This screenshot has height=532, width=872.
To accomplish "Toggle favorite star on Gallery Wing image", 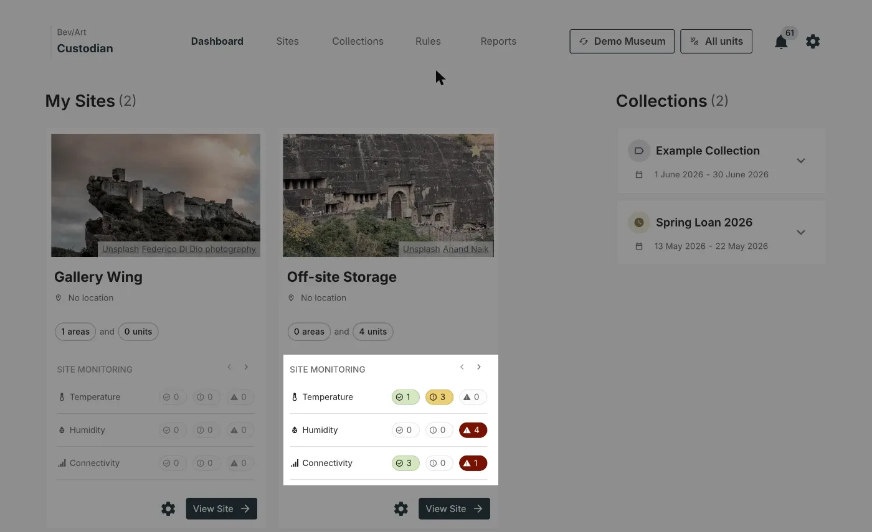I will (x=244, y=151).
